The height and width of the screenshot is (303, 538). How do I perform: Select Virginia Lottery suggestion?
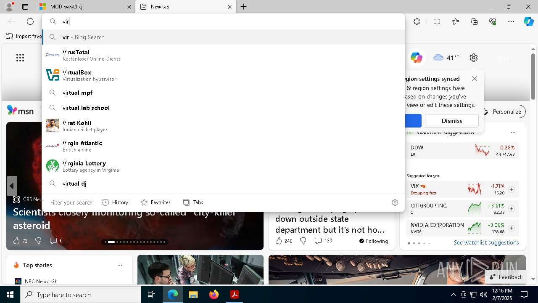point(223,166)
